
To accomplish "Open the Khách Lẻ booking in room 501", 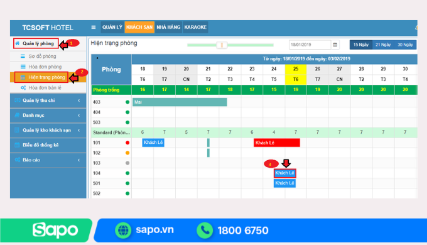I will tap(284, 183).
